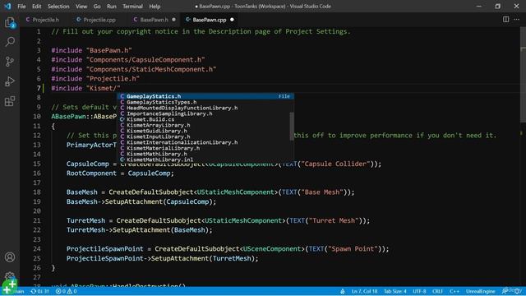This screenshot has height=296, width=526.
Task: Pick ImportanceSamplingLibrary.h suggestion
Action: coord(203,113)
